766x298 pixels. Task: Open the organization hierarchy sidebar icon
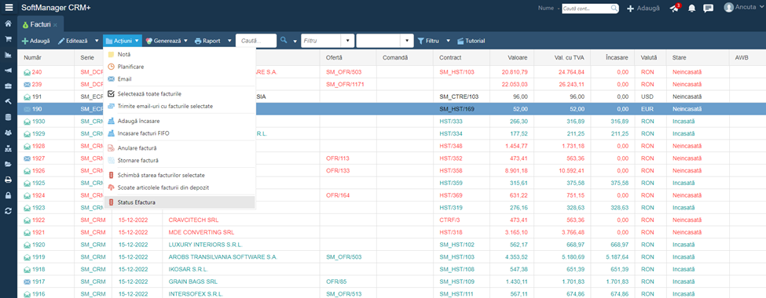click(x=8, y=148)
